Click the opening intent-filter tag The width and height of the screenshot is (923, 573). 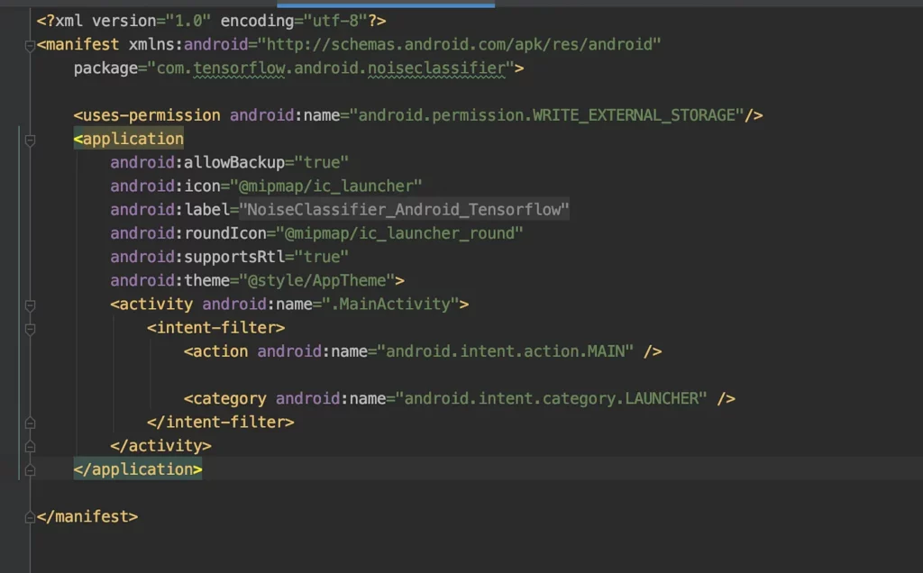click(215, 328)
